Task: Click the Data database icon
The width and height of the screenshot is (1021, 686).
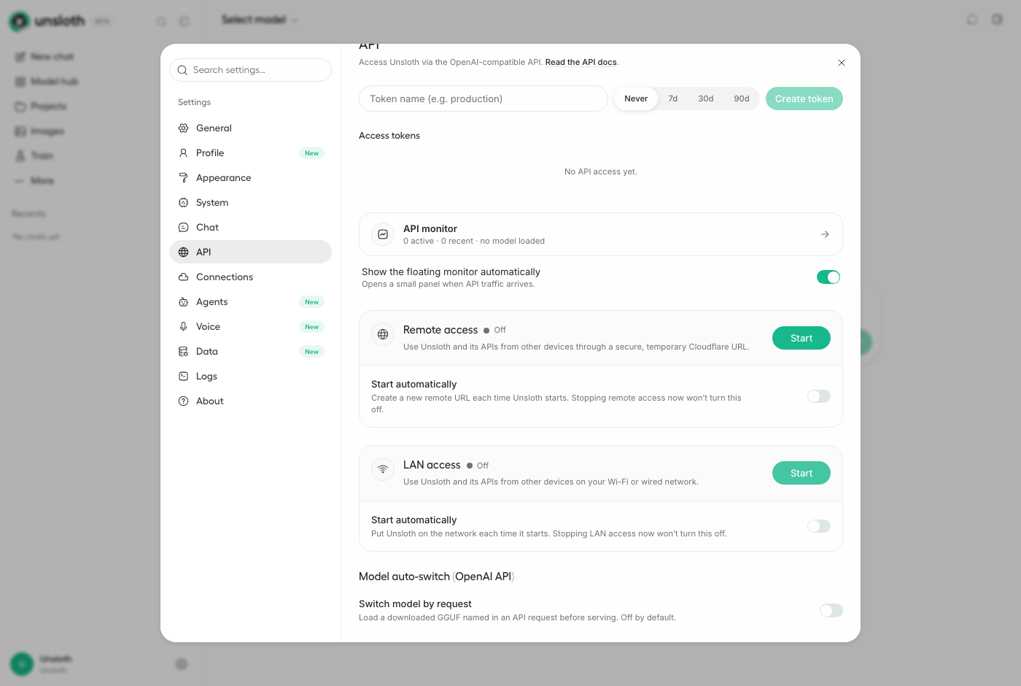Action: coord(184,351)
